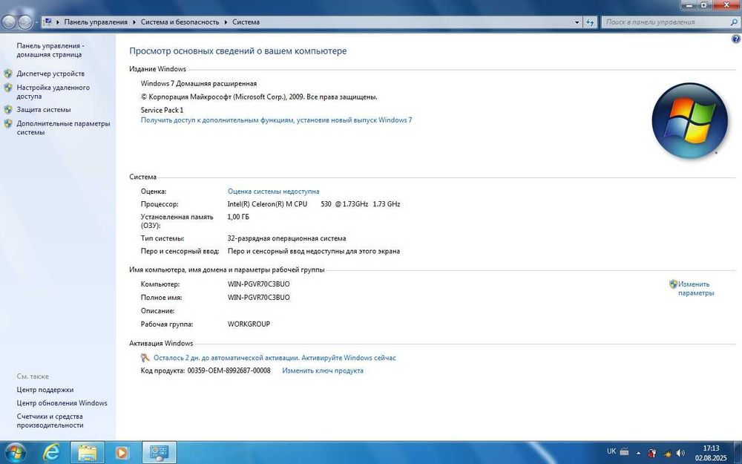This screenshot has width=742, height=464.
Task: Open Панель управления - домашняя страница
Action: pyautogui.click(x=50, y=50)
